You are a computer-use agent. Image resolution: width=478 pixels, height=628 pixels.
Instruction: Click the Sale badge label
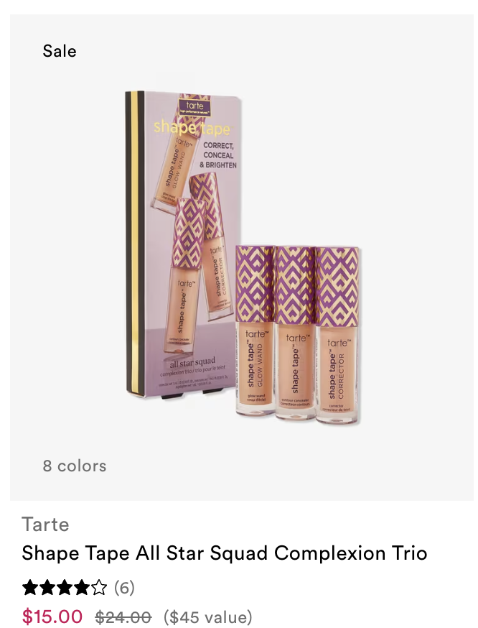59,51
